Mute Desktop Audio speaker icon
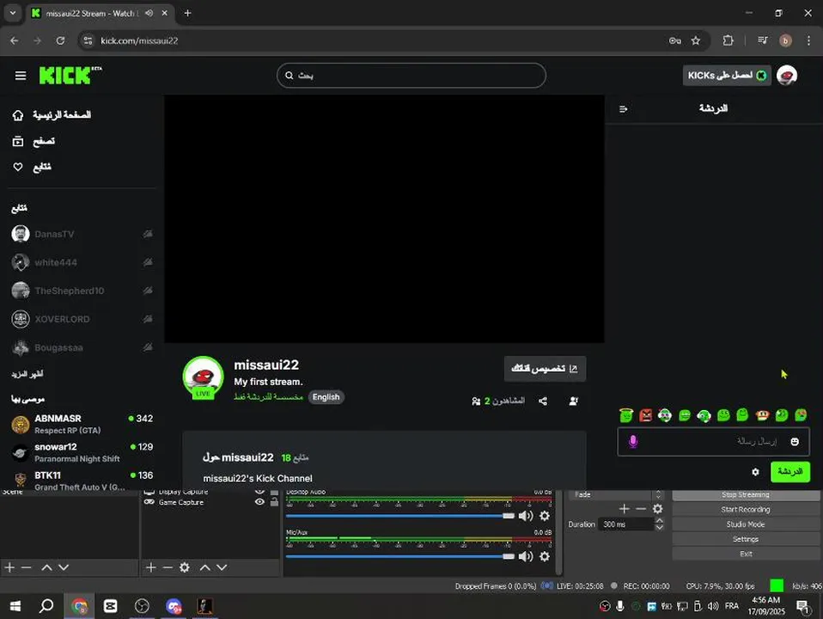823x619 pixels. (x=526, y=516)
